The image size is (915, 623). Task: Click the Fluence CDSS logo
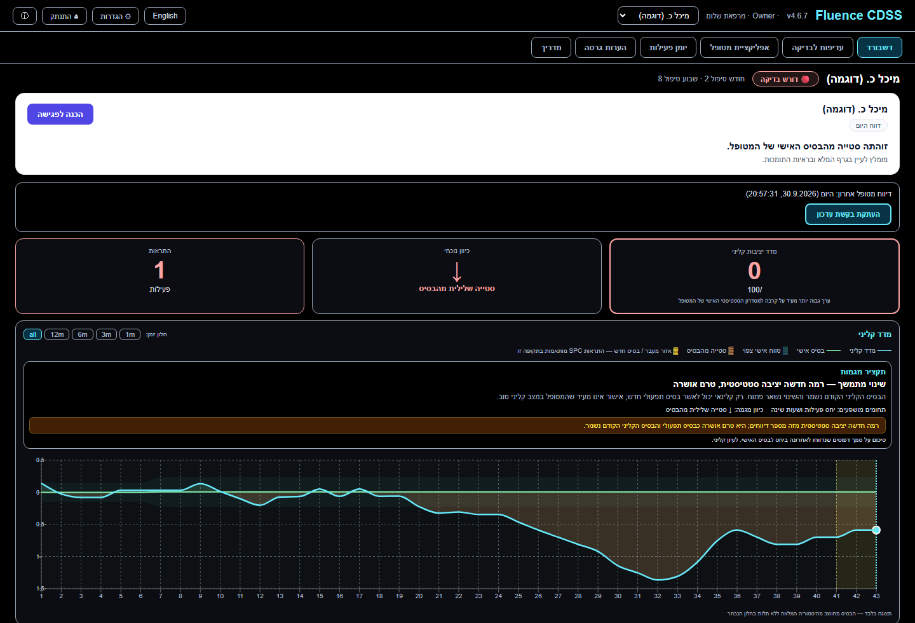[858, 15]
